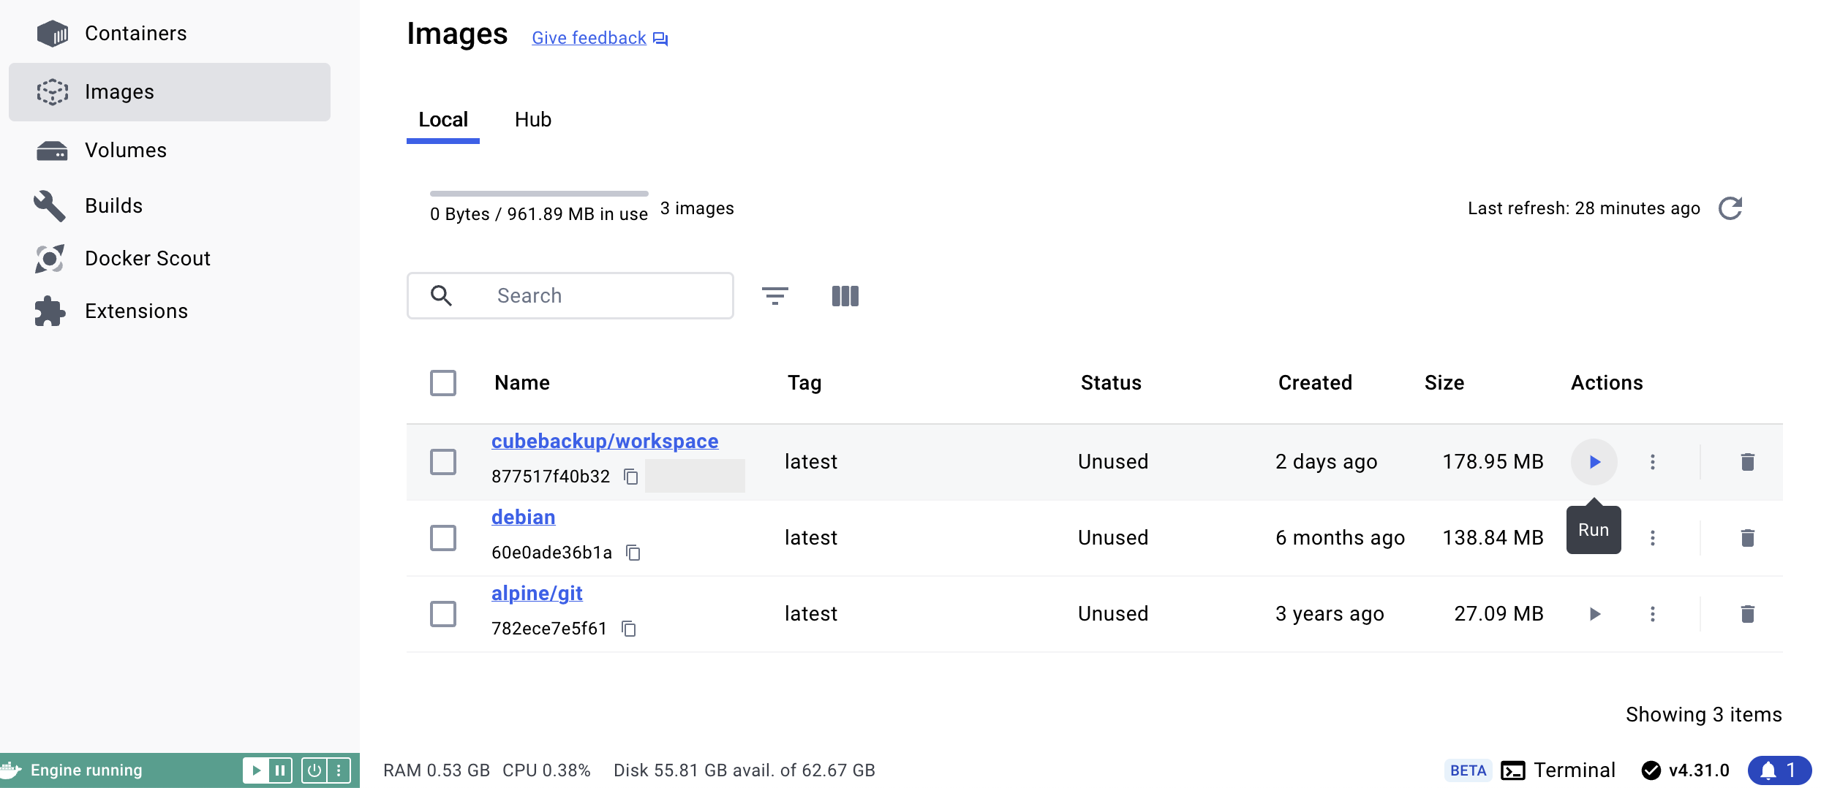Open more actions for cubebackup/workspace
Image resolution: width=1821 pixels, height=788 pixels.
1653,462
